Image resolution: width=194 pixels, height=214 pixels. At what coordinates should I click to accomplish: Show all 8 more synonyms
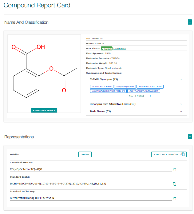tap(137, 96)
